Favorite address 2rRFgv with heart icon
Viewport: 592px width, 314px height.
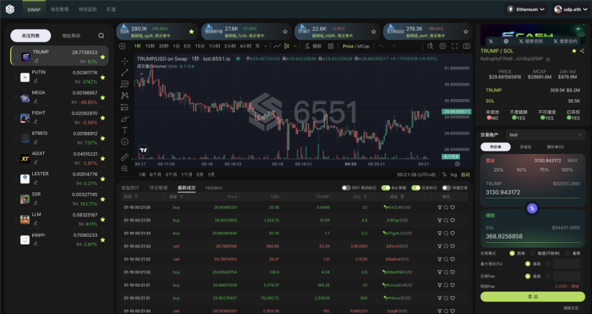pos(453,220)
